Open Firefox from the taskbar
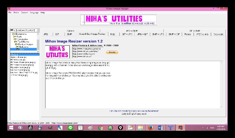Image resolution: width=235 pixels, height=138 pixels. coord(150,128)
